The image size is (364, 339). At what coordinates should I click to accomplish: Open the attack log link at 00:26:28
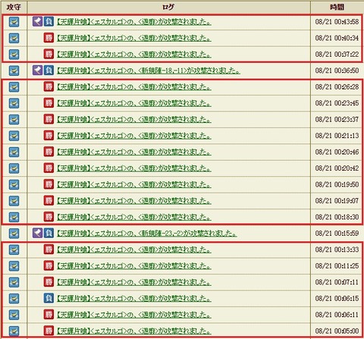pyautogui.click(x=133, y=87)
